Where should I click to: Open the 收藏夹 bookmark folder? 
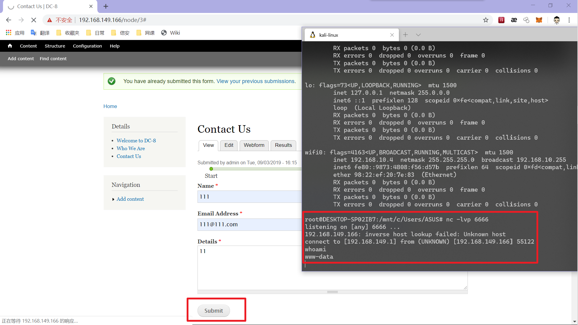click(68, 33)
